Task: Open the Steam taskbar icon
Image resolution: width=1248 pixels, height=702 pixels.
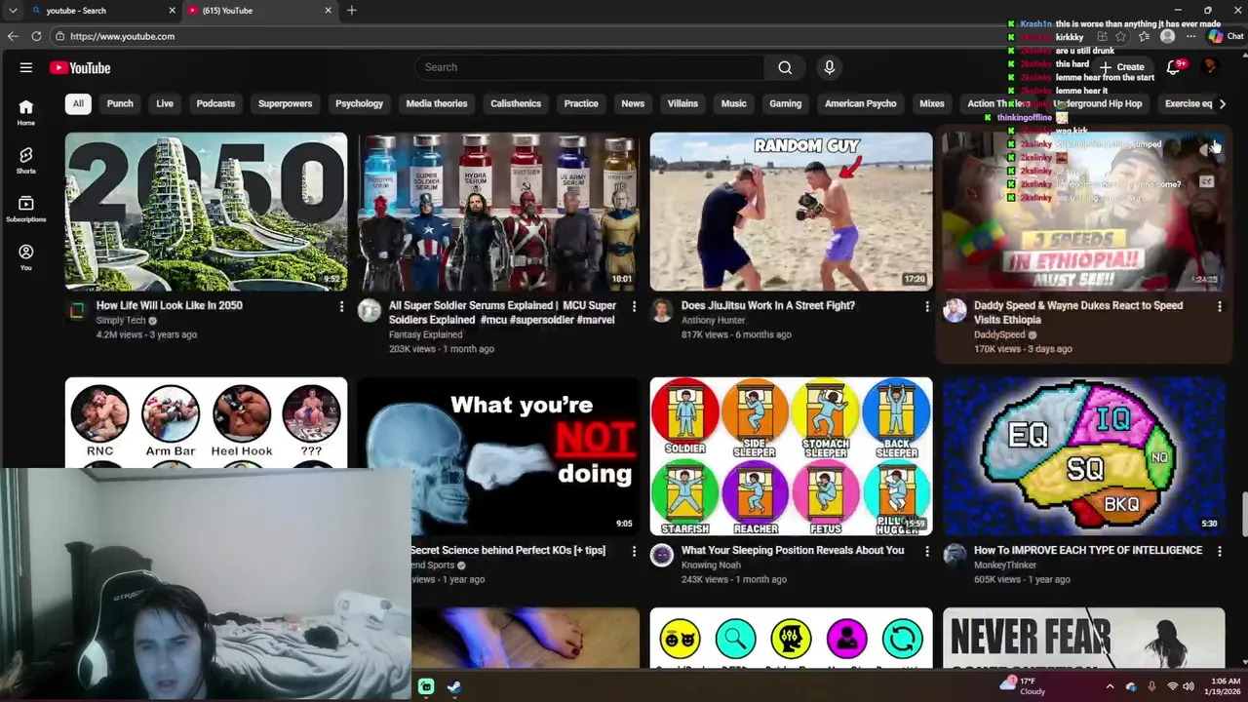Action: click(x=454, y=686)
